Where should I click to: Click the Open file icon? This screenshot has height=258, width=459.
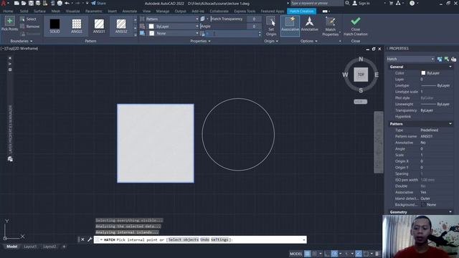24,3
